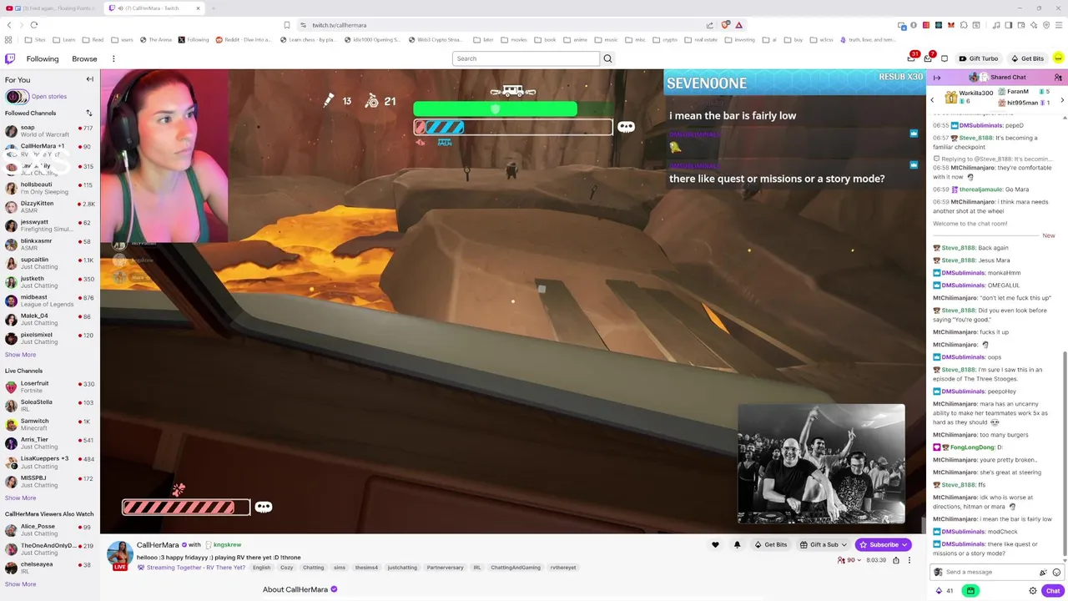Open the Subscribe dropdown button
The height and width of the screenshot is (601, 1068).
coord(883,545)
